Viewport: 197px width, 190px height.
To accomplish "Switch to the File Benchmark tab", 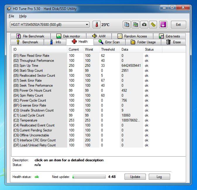I will (30, 36).
